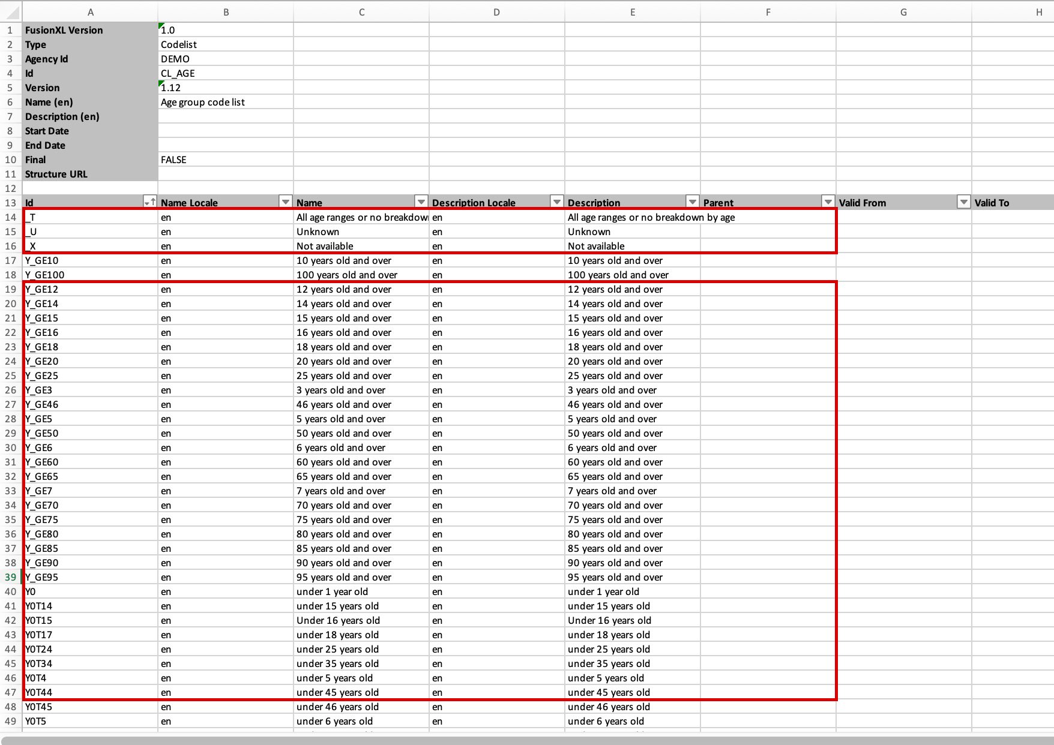1054x745 pixels.
Task: Open the Name Locale filter dropdown
Action: click(x=286, y=202)
